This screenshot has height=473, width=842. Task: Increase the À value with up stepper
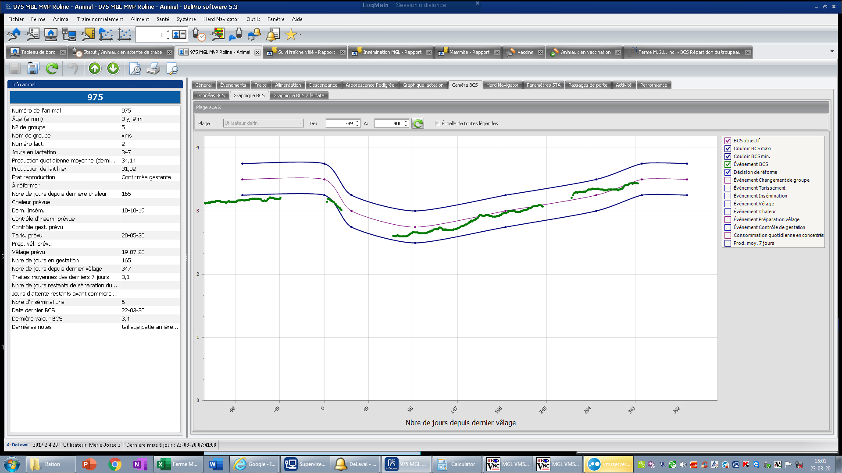(406, 121)
